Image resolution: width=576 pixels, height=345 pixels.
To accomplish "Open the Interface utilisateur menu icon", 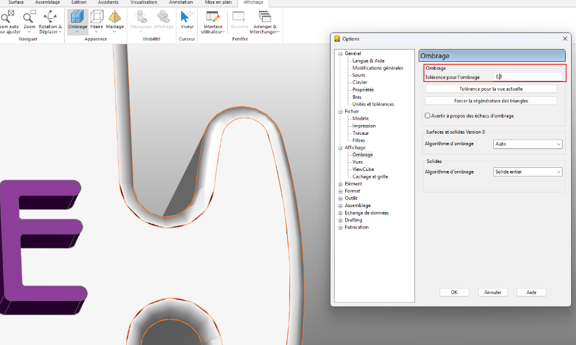I will tap(213, 17).
